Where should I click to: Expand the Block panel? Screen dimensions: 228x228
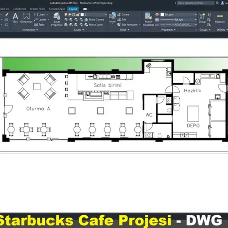[124, 30]
